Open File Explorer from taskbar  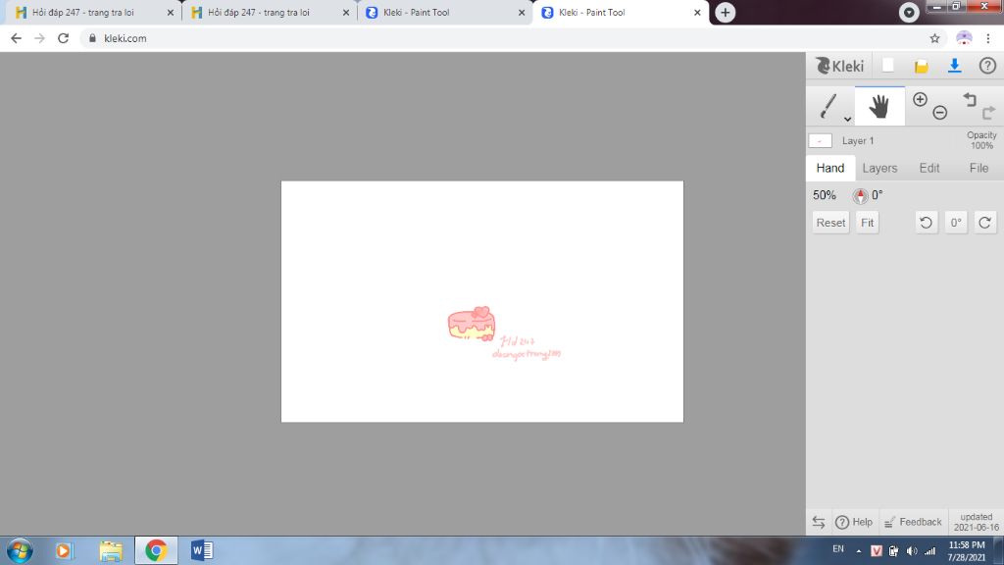[x=111, y=551]
